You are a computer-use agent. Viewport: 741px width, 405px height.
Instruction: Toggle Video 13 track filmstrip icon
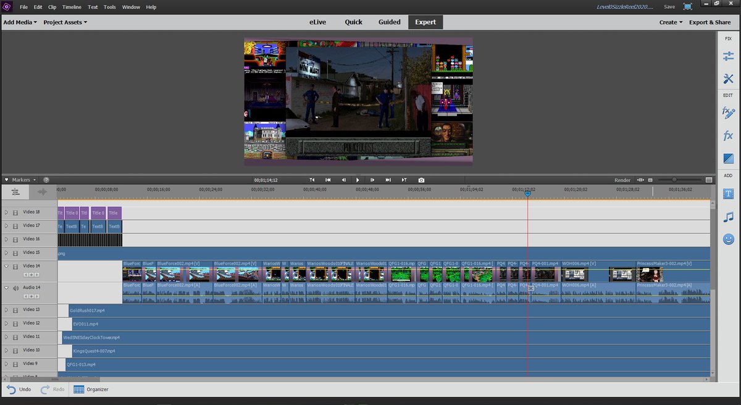[x=15, y=310]
